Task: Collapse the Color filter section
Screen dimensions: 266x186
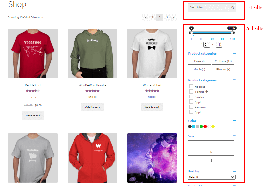Action: pyautogui.click(x=234, y=121)
